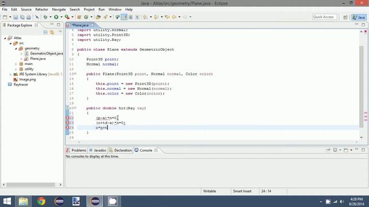Select GeometricObject.java in Package Explorer
Screen dimensions: 369x207
click(44, 53)
